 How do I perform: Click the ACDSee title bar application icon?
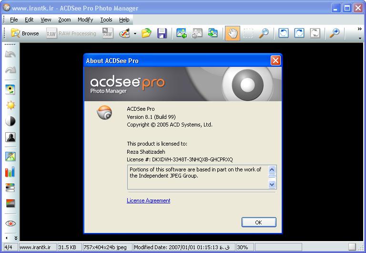[x=7, y=8]
